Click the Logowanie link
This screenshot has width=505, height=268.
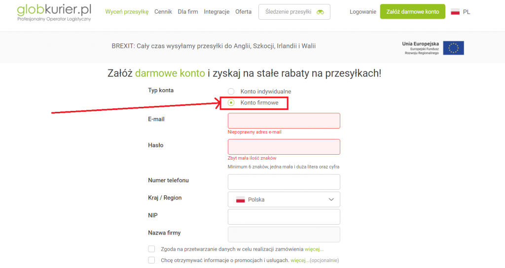[x=362, y=12]
